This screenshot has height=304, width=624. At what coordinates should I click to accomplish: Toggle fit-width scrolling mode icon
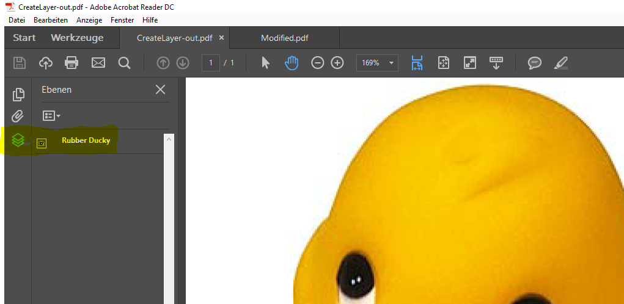[x=417, y=63]
